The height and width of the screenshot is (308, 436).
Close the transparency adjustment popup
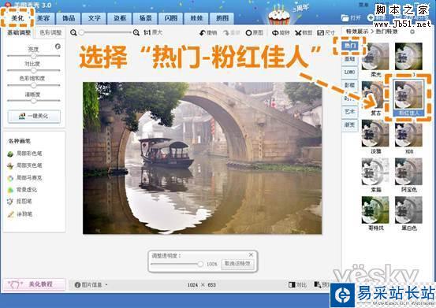pyautogui.click(x=251, y=254)
